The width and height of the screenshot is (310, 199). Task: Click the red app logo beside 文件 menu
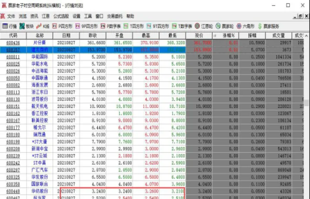pyautogui.click(x=3, y=16)
